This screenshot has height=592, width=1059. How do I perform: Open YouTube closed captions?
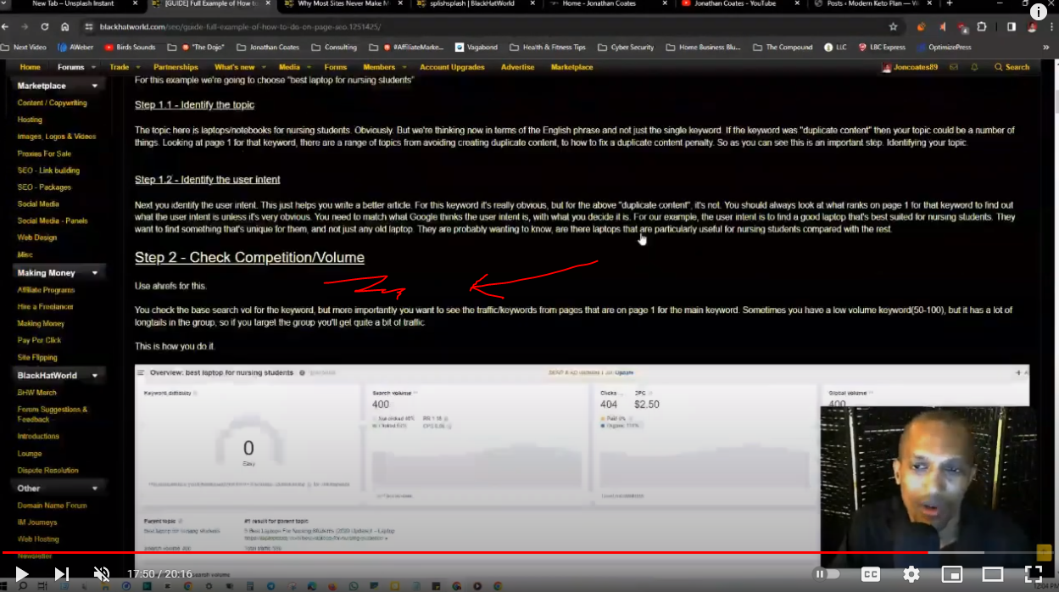[870, 573]
